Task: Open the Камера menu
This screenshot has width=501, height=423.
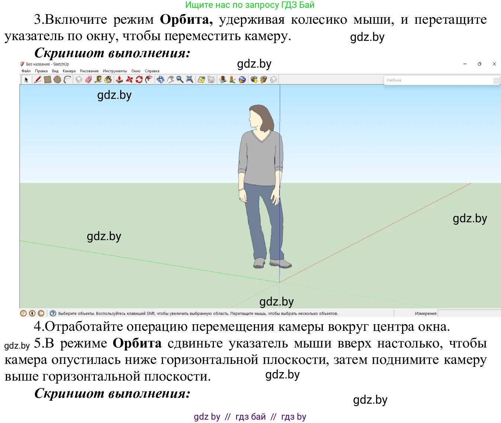Action: tap(69, 71)
